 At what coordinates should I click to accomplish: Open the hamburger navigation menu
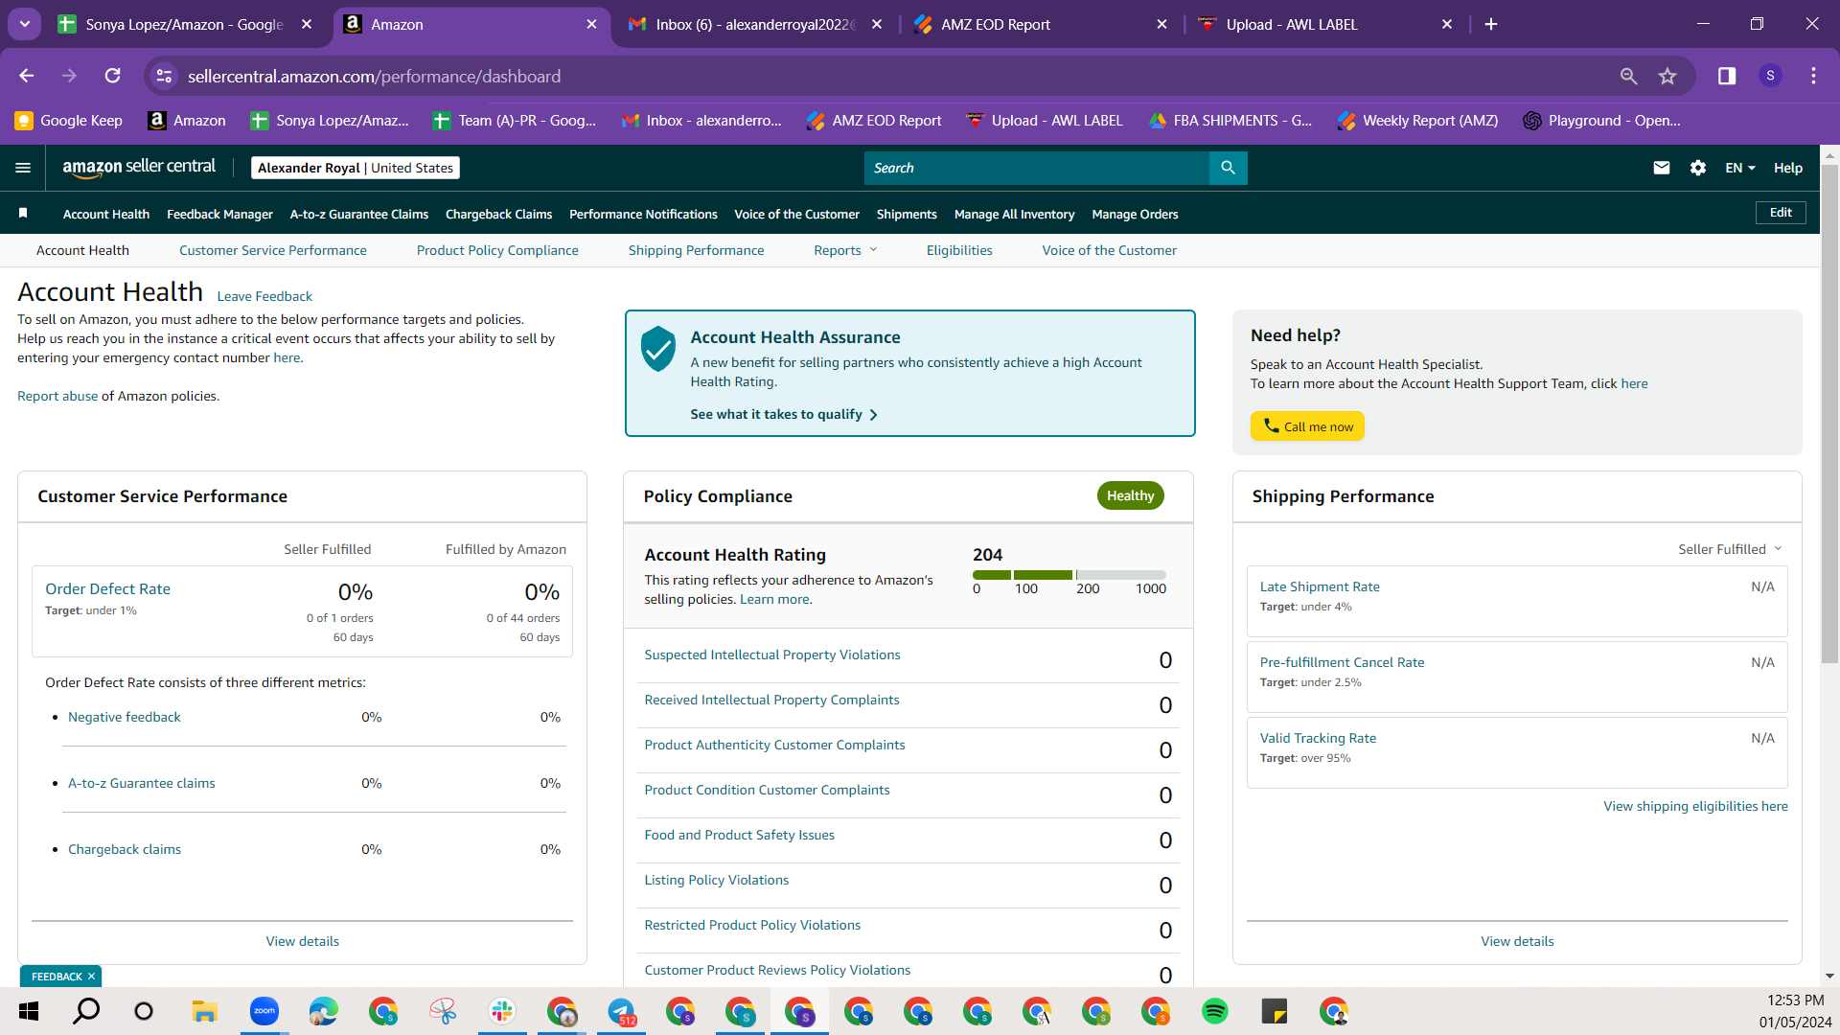(23, 168)
